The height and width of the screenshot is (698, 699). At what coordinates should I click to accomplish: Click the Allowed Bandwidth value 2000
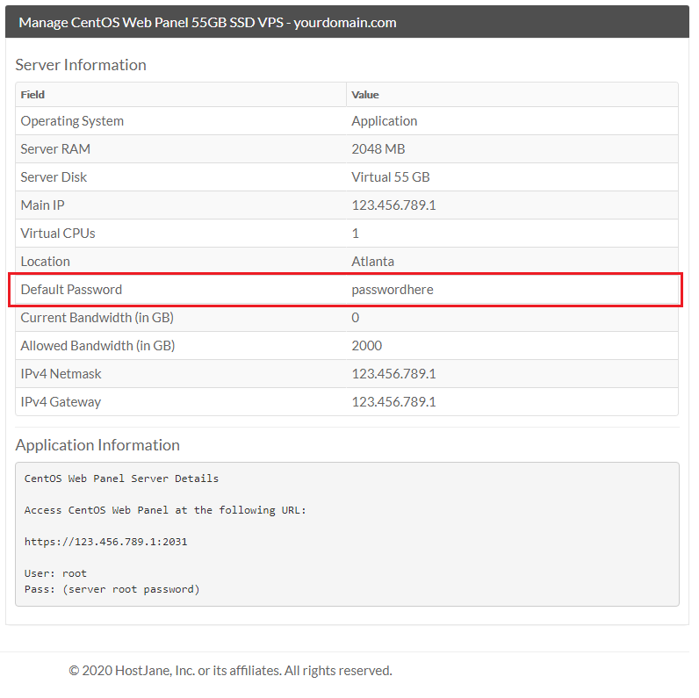367,345
